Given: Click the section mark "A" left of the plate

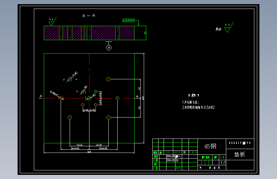Looking at the screenshot, I should click(x=41, y=96).
